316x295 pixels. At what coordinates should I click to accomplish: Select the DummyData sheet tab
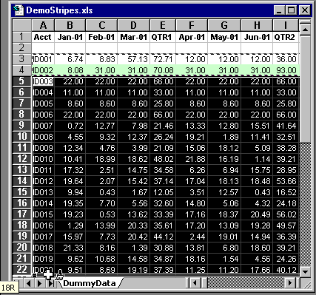coord(90,283)
